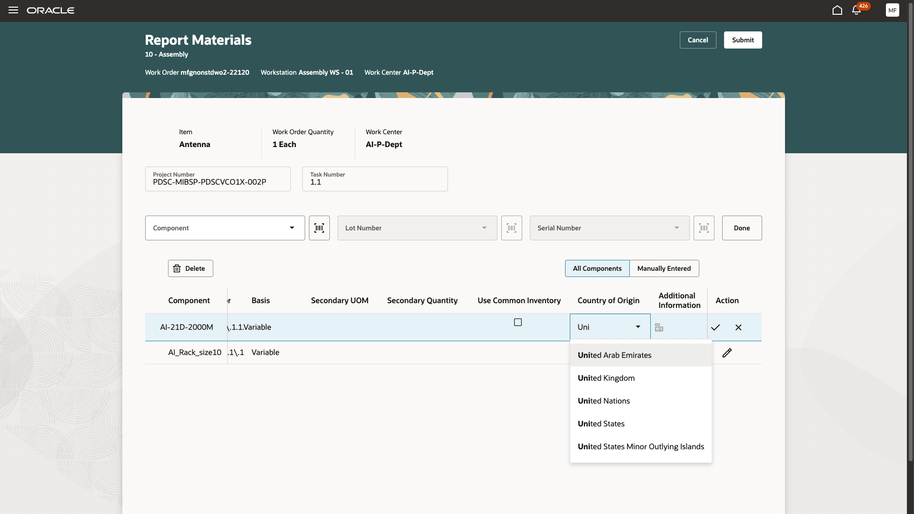Click the Delete button
The width and height of the screenshot is (914, 514).
[x=190, y=268]
